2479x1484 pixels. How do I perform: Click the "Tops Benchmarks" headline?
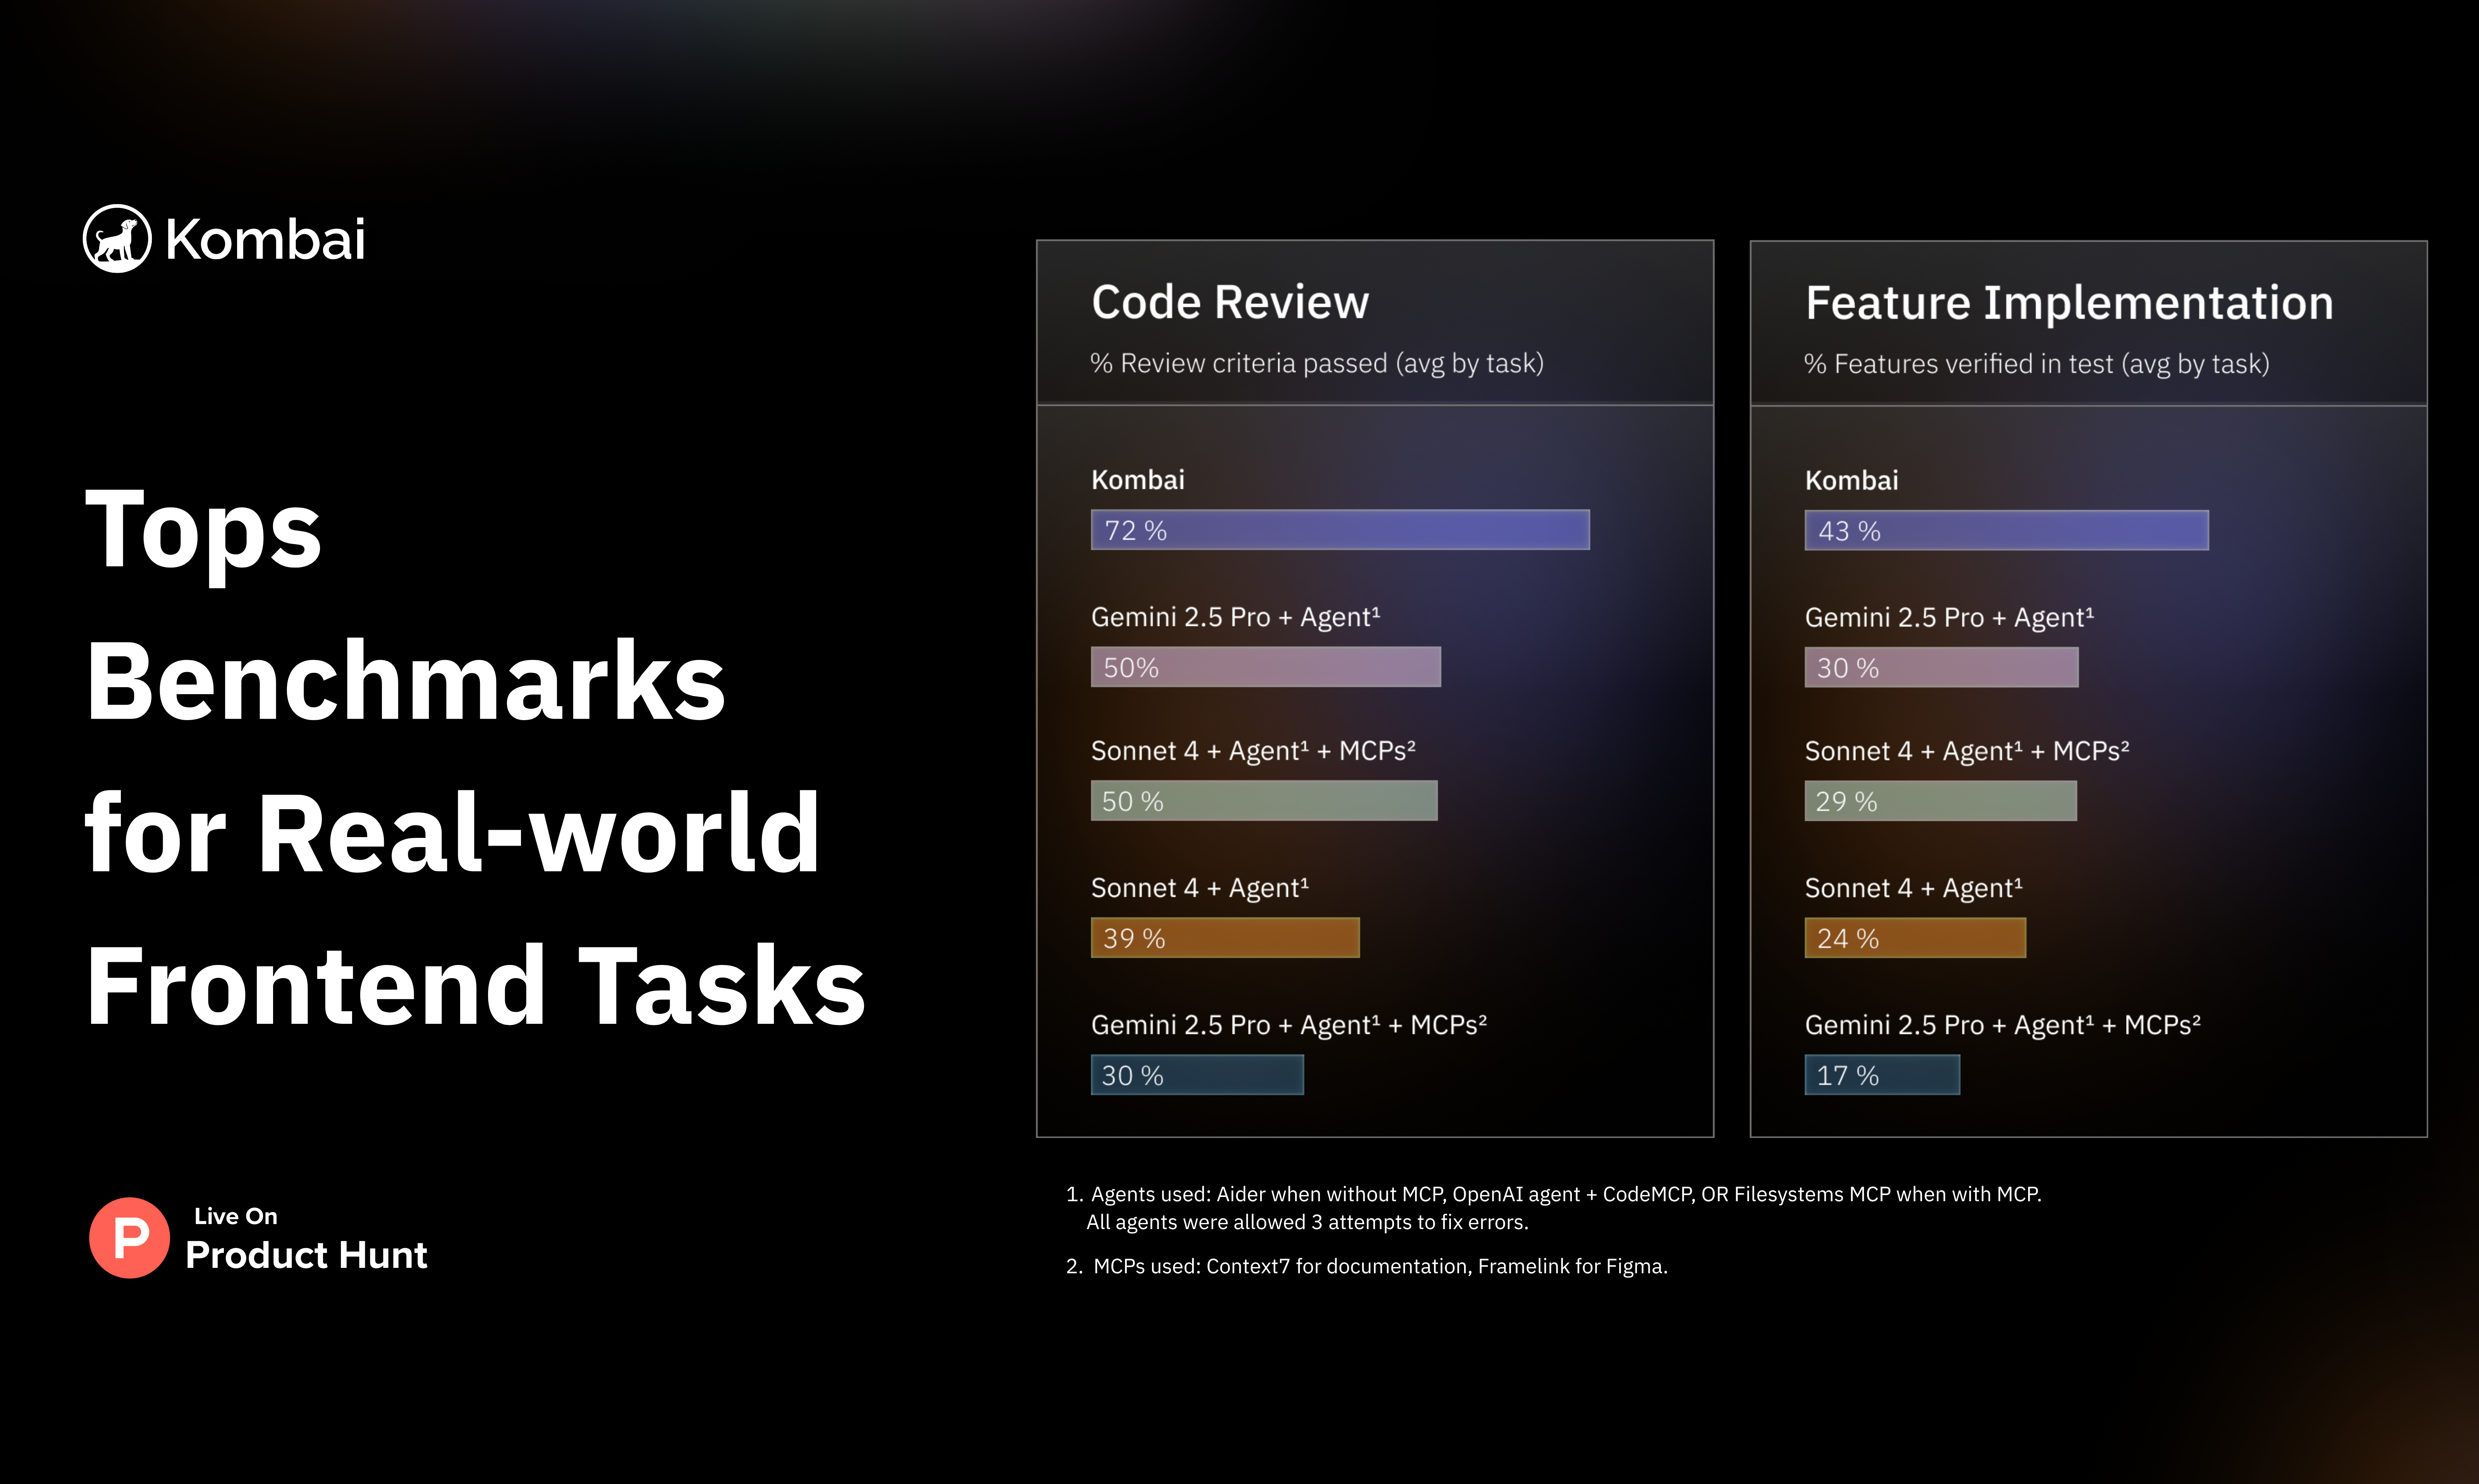(x=405, y=605)
